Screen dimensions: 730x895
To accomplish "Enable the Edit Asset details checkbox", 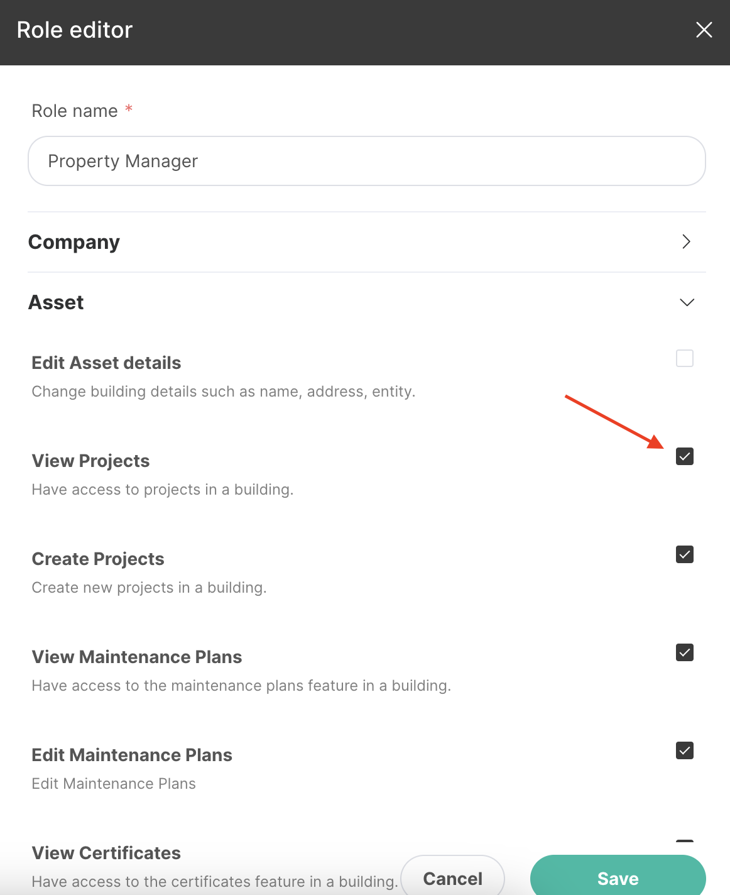I will (x=684, y=358).
